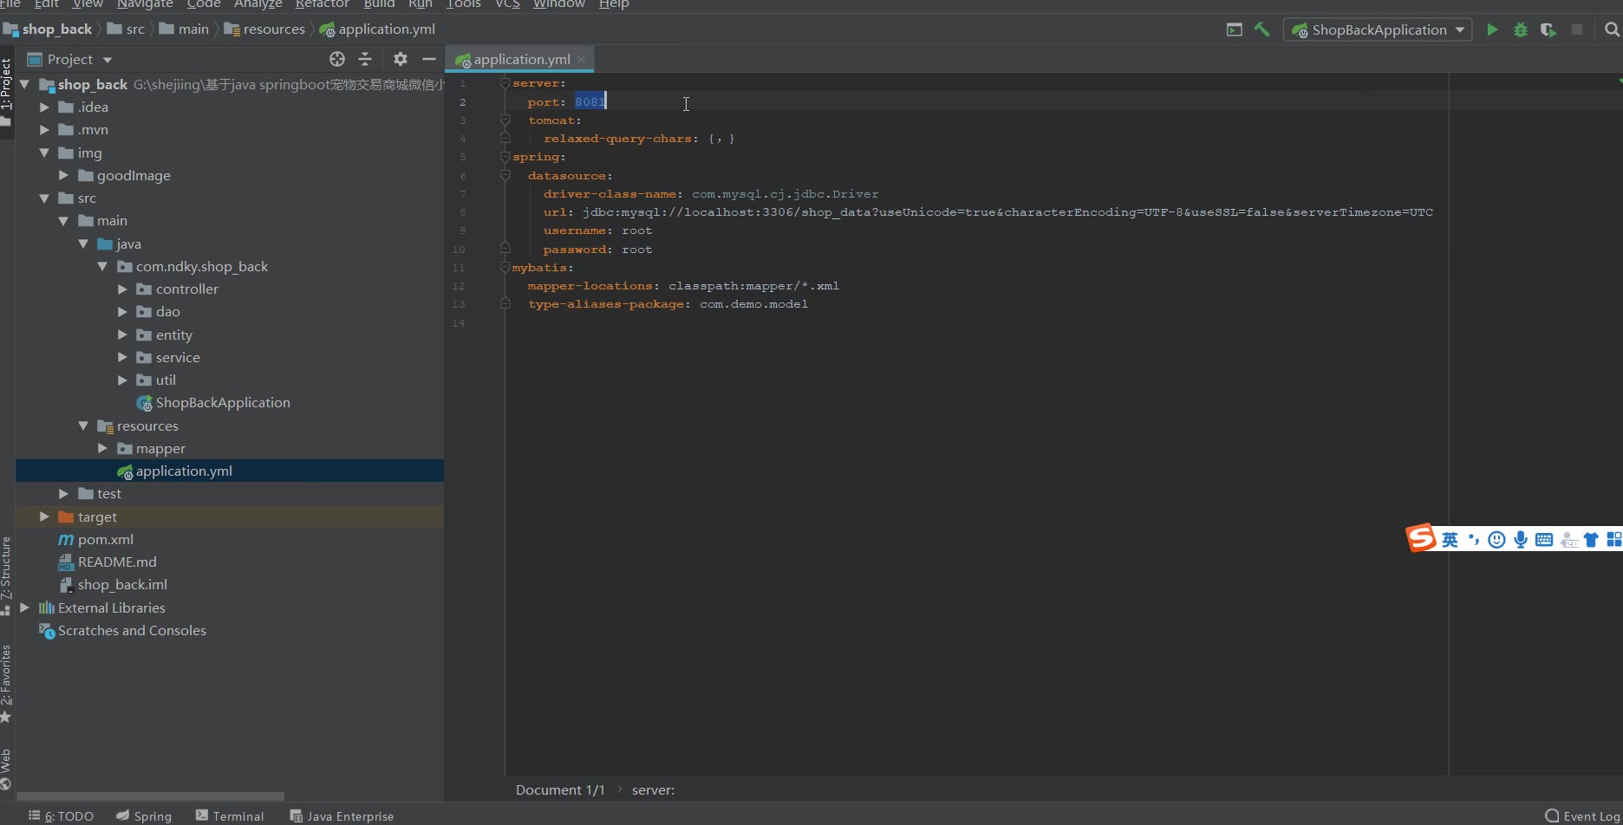Collapse all in Project panel
The image size is (1623, 825).
[365, 59]
